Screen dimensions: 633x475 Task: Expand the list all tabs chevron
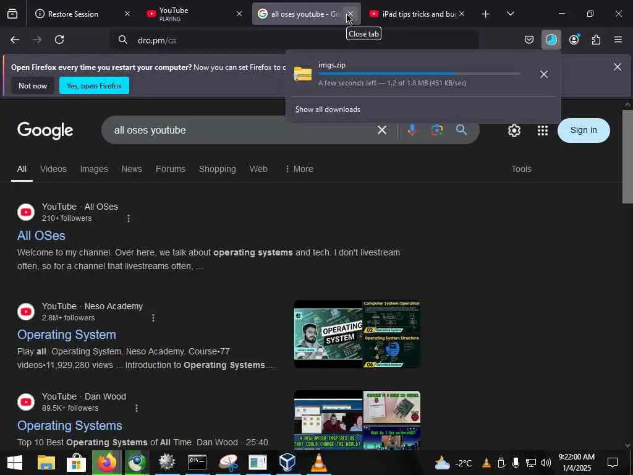tap(510, 14)
